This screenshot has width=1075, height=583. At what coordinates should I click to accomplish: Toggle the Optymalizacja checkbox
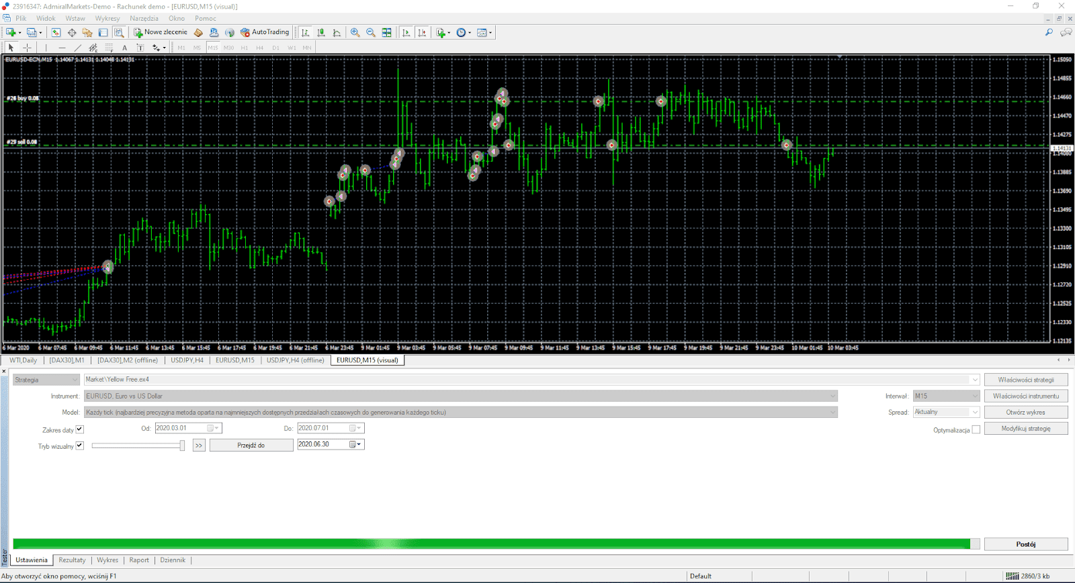(976, 430)
